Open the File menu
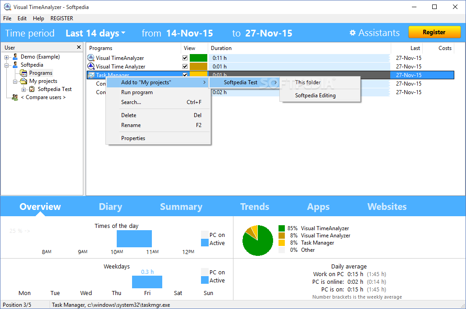This screenshot has width=466, height=309. pyautogui.click(x=7, y=18)
